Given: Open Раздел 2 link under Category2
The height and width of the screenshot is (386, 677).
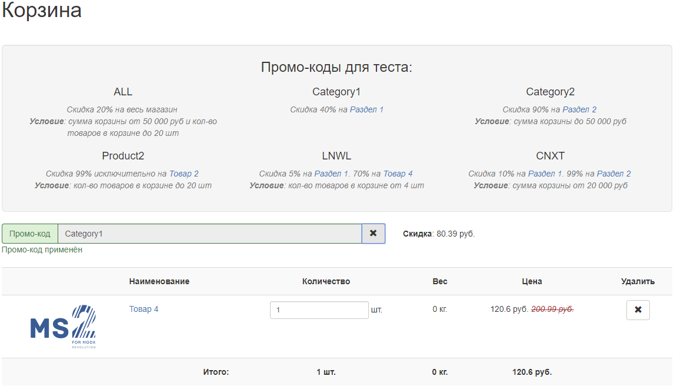Looking at the screenshot, I should 579,109.
